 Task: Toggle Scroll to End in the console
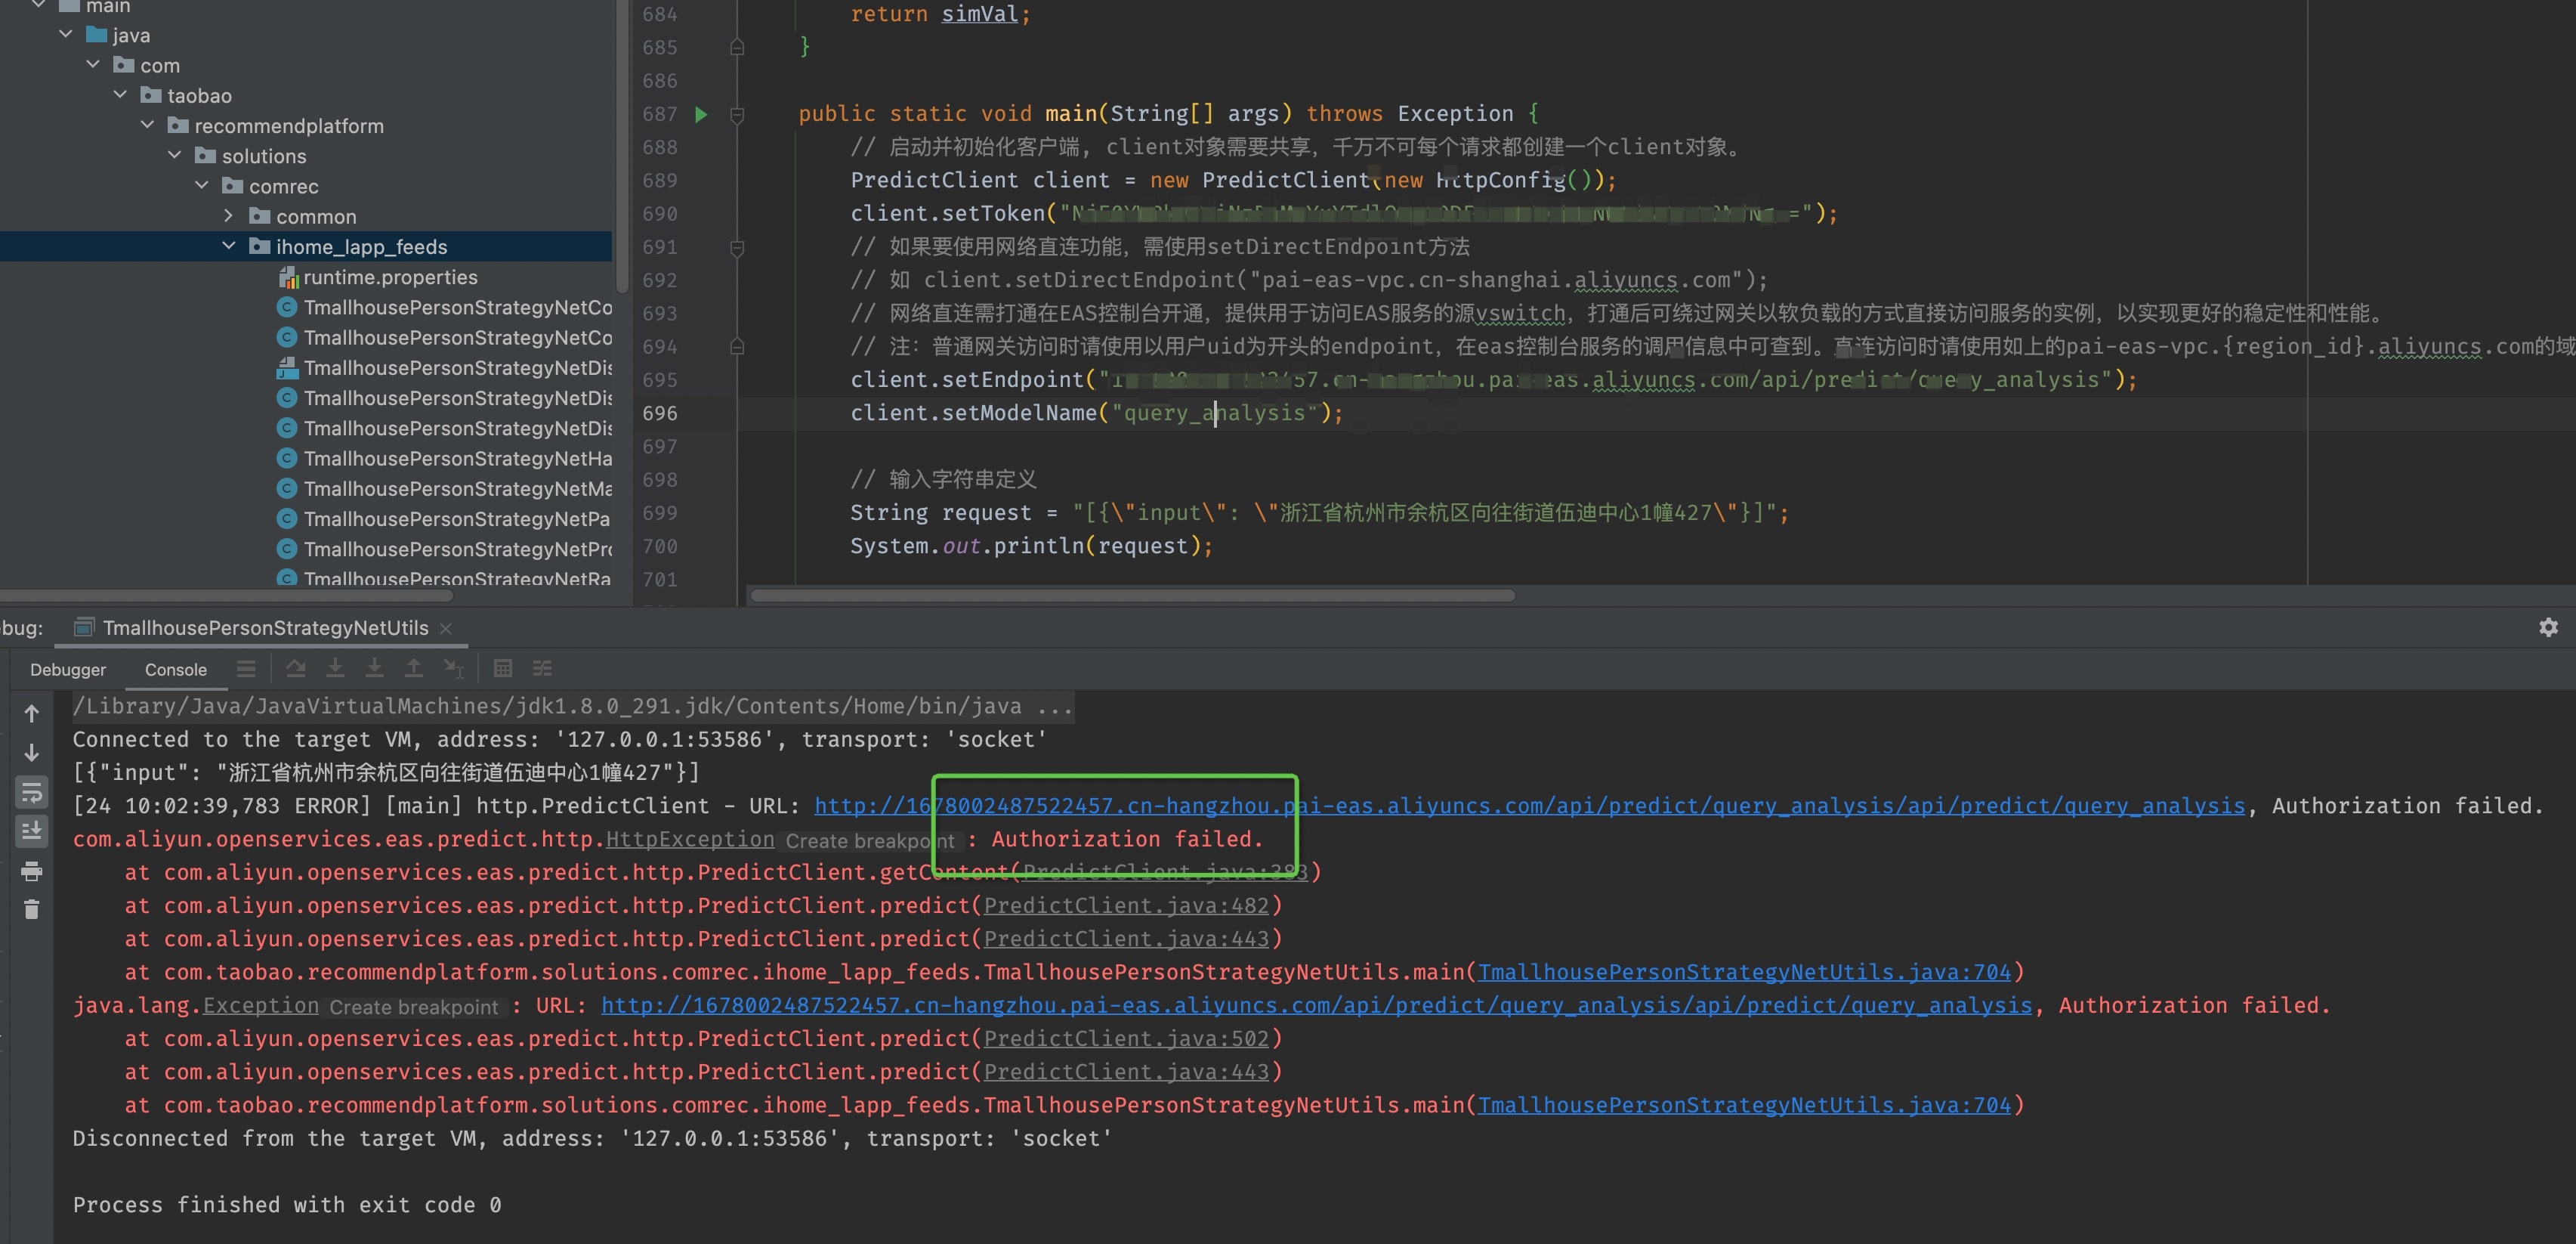[32, 831]
